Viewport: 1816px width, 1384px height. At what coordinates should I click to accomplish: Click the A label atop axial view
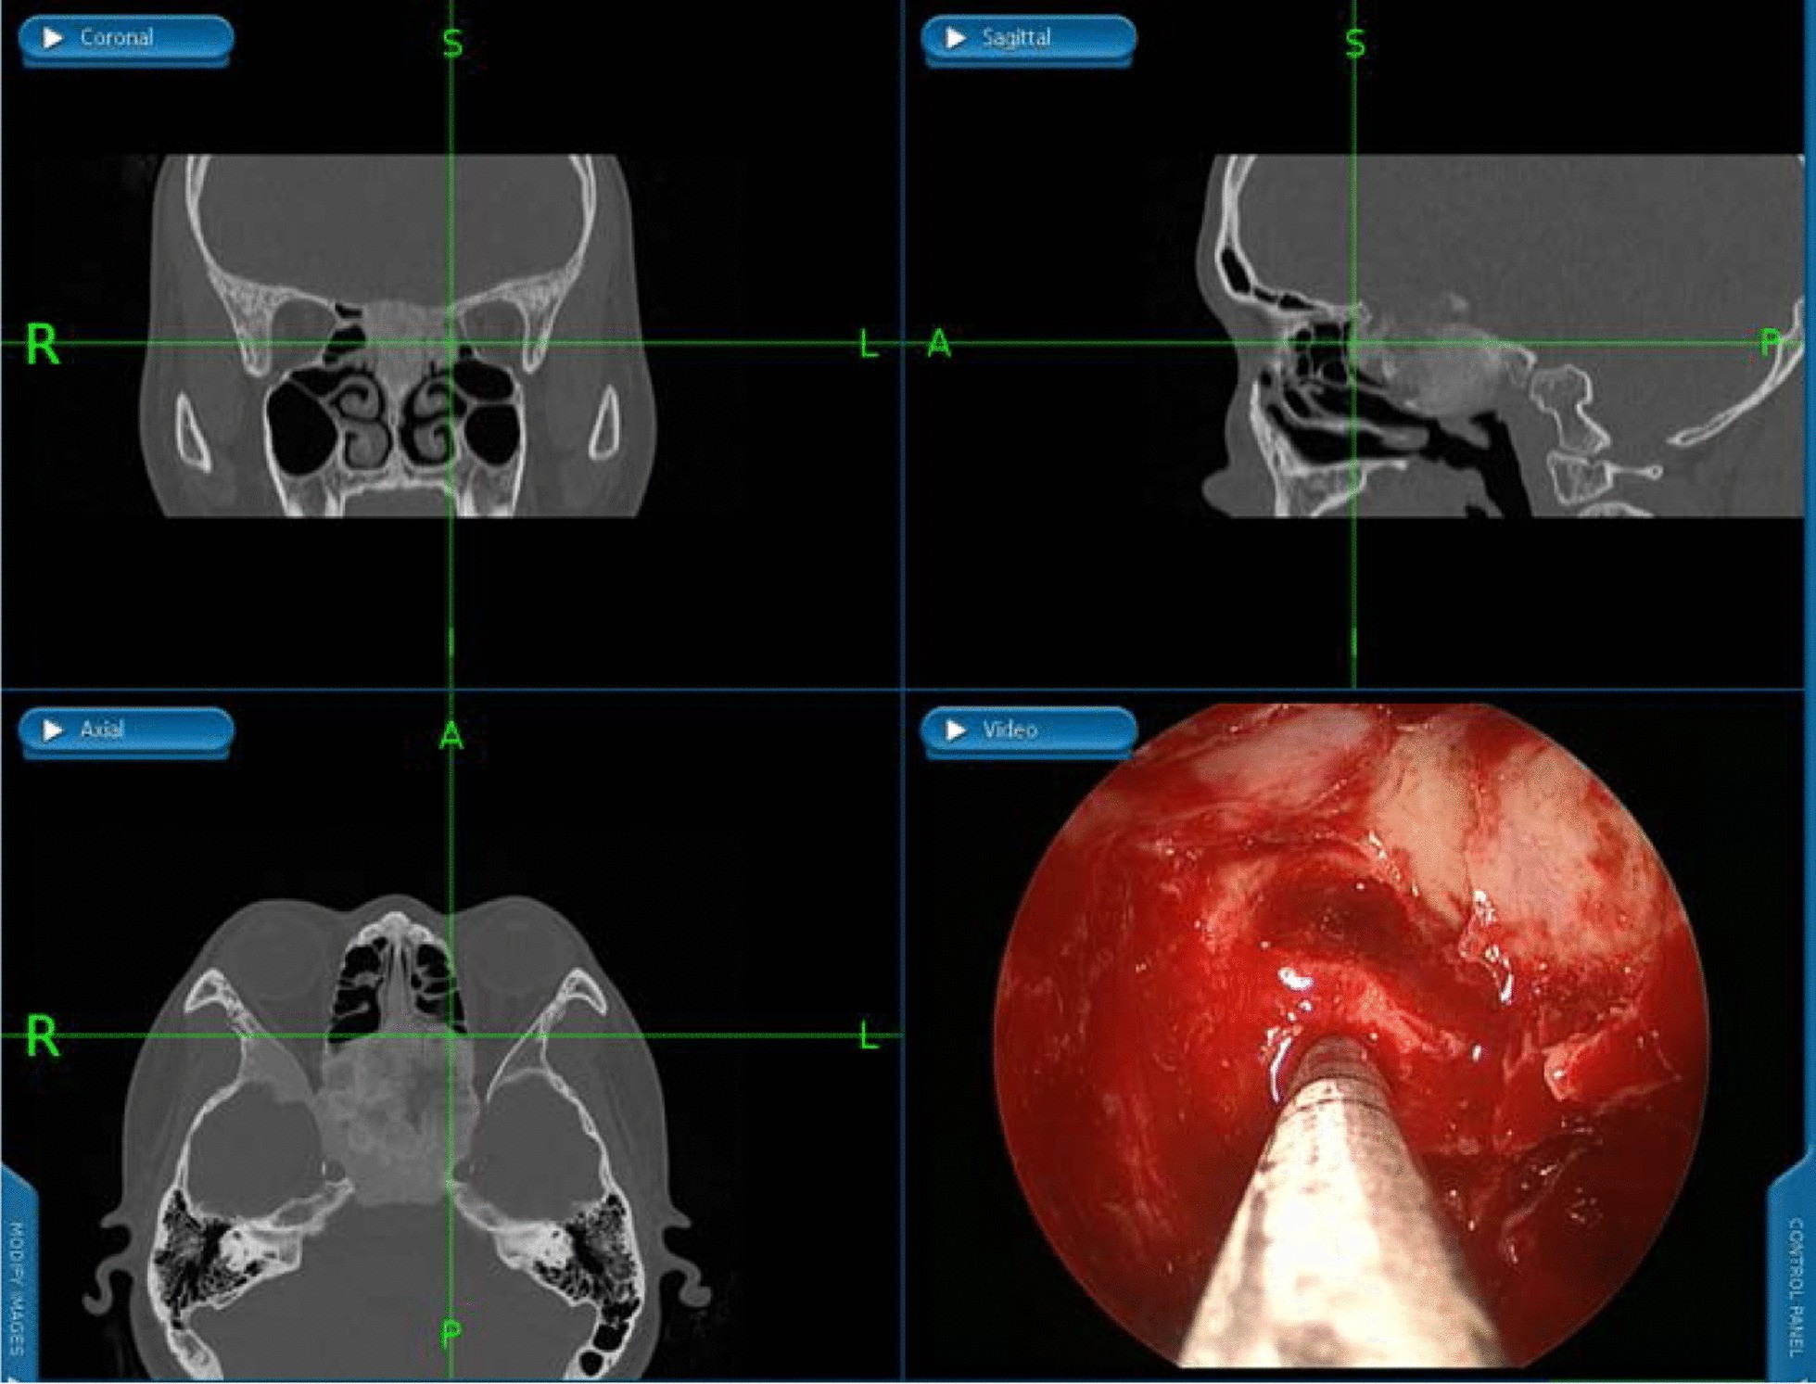pos(451,736)
